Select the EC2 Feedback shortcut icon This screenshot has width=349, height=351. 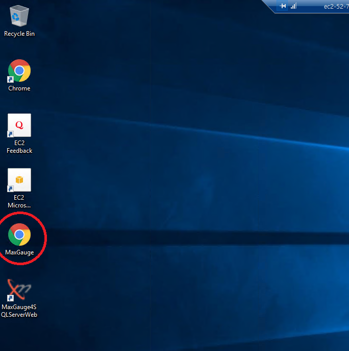19,125
